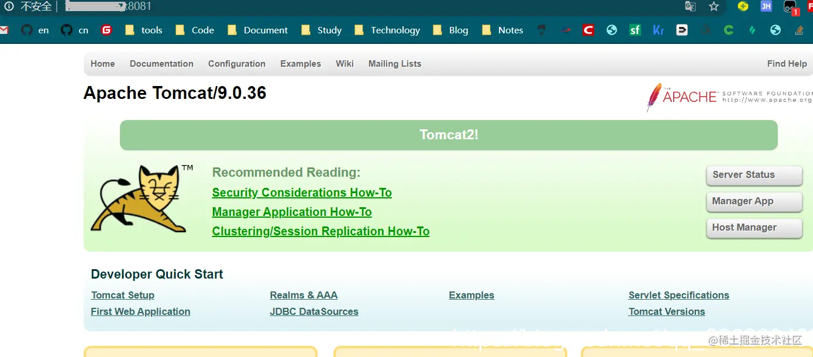Screen dimensions: 813x357
Task: Click the Host Manager button
Action: click(754, 228)
